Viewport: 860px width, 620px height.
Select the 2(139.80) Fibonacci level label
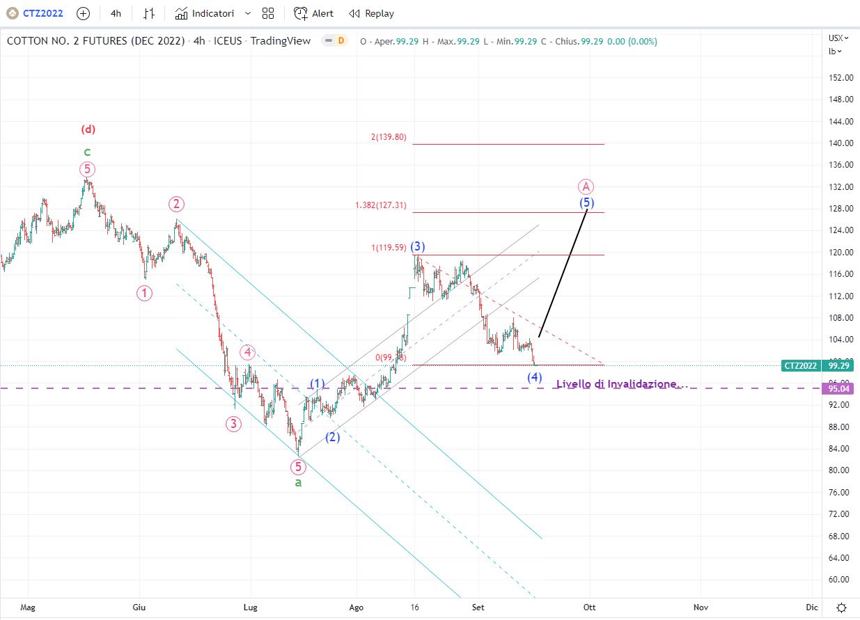point(389,137)
